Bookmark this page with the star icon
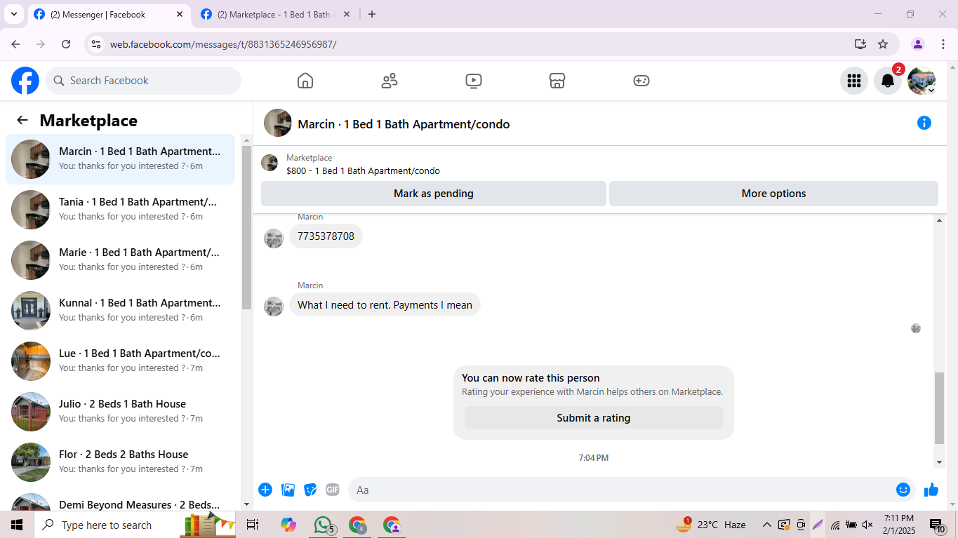Viewport: 958px width, 538px height. (x=883, y=44)
